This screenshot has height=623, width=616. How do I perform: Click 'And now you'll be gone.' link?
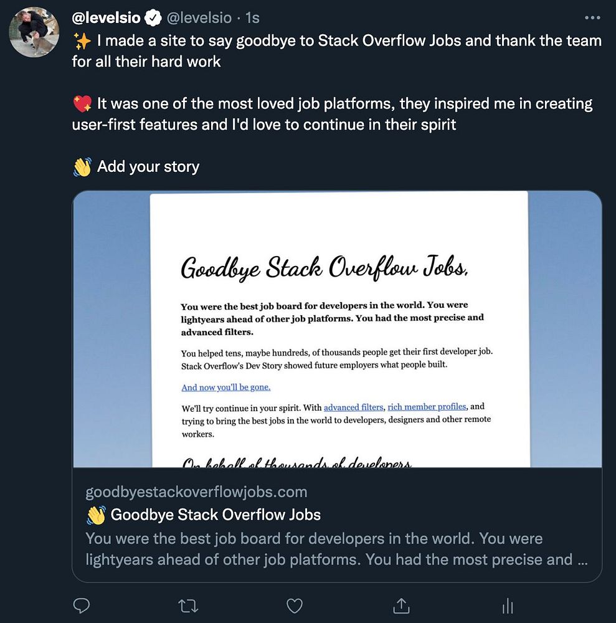(x=225, y=388)
